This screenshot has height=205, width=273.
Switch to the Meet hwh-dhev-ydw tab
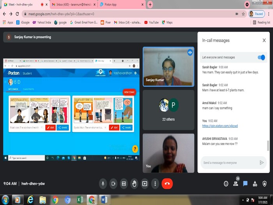(25, 5)
